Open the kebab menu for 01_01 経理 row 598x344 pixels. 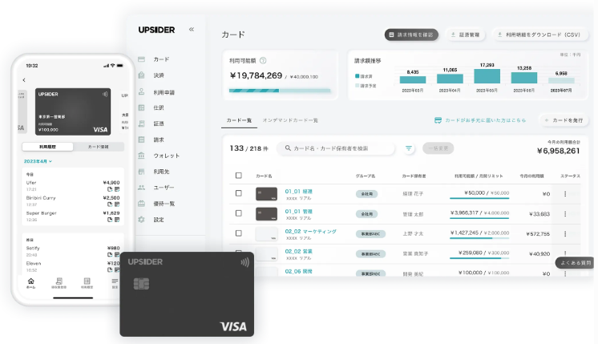pos(564,193)
